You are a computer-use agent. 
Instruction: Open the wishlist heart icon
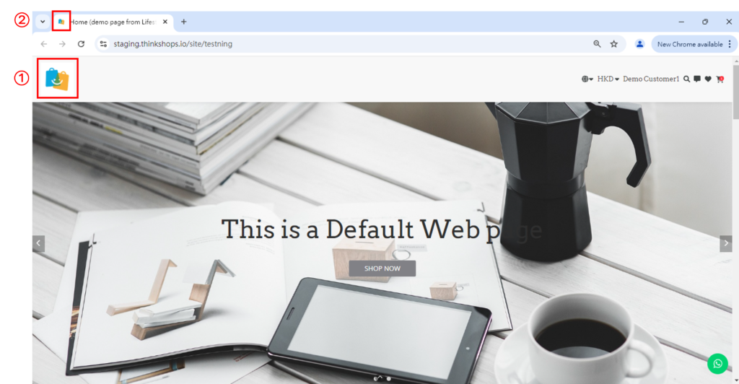click(708, 79)
